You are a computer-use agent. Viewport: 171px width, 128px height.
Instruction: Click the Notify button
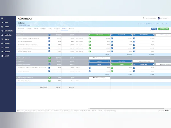click(154, 29)
